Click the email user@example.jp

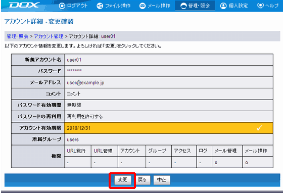click(x=85, y=83)
